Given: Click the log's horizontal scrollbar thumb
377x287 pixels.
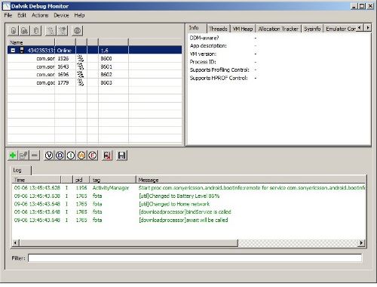Looking at the screenshot, I should pyautogui.click(x=129, y=242).
